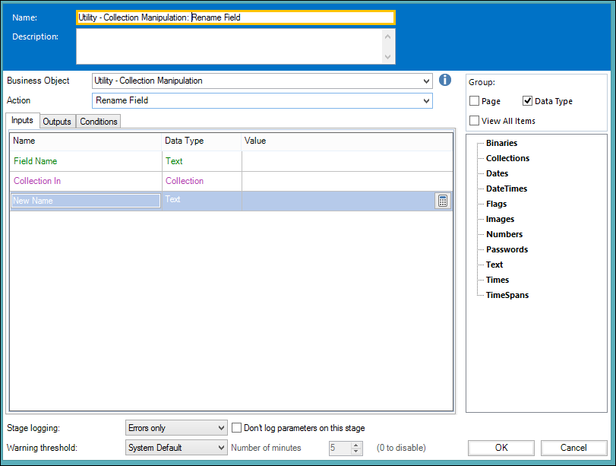The image size is (616, 466).
Task: Select Collections in the data type tree
Action: (x=507, y=158)
